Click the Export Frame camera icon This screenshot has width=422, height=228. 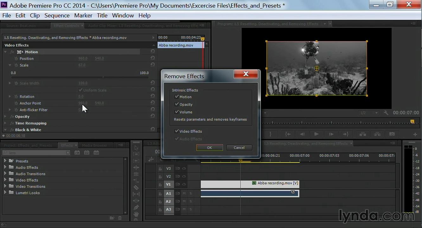point(392,134)
